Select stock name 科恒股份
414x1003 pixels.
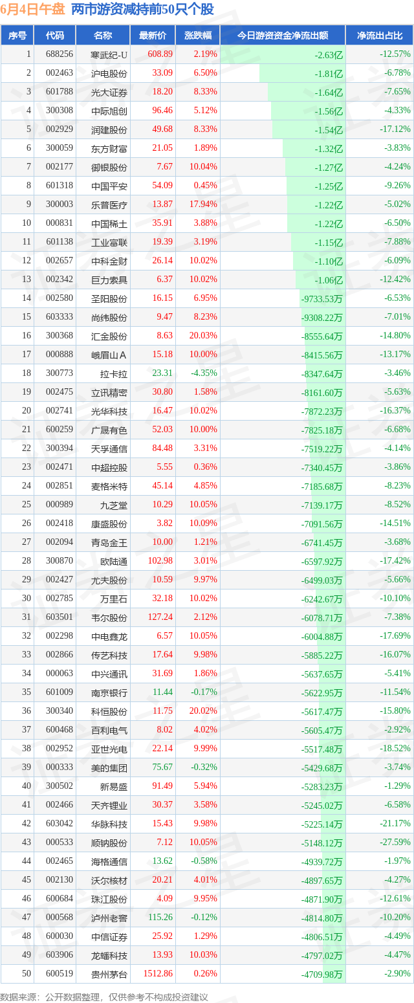(109, 711)
